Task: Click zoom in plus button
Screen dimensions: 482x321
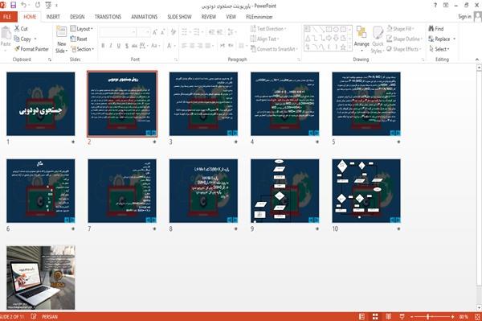Action: tap(452, 317)
